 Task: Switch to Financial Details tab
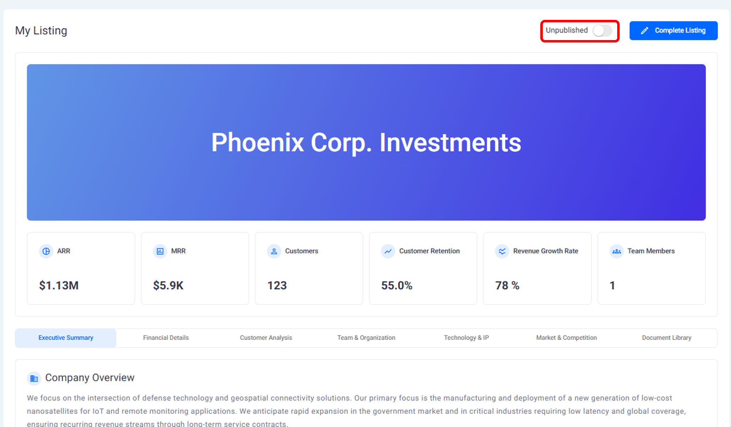[166, 338]
